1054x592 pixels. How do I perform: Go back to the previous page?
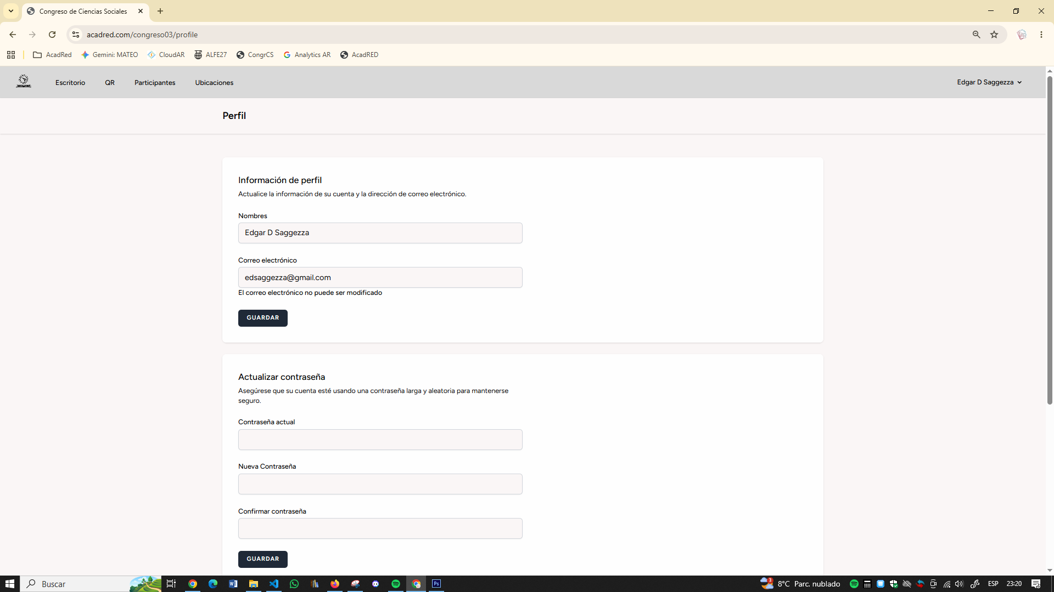pyautogui.click(x=13, y=35)
